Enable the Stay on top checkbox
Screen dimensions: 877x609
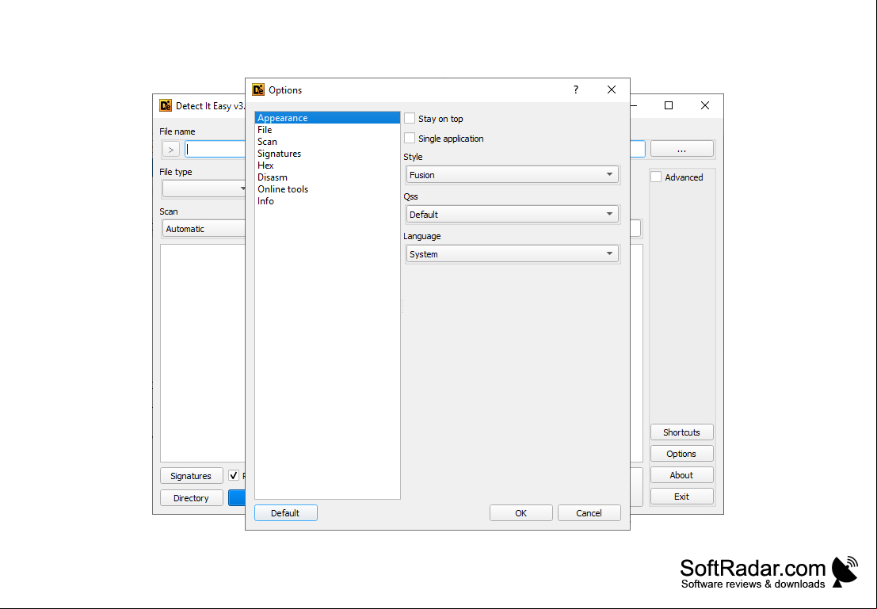(410, 119)
